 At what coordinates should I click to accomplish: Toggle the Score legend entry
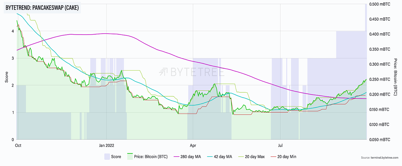[113, 156]
